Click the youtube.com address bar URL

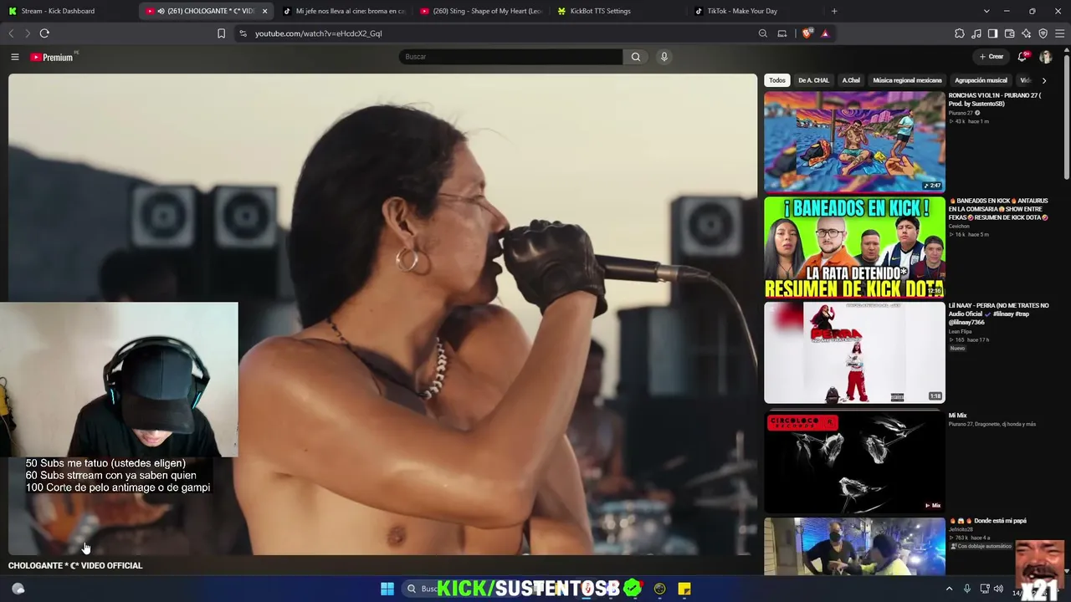coord(318,33)
